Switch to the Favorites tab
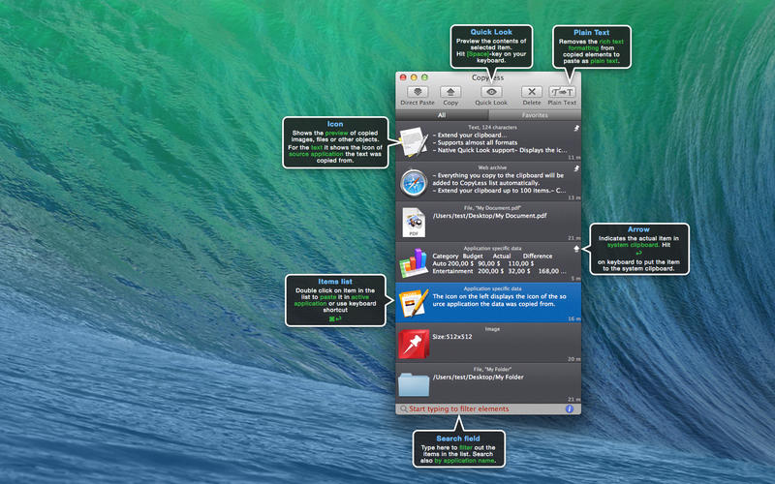 535,114
